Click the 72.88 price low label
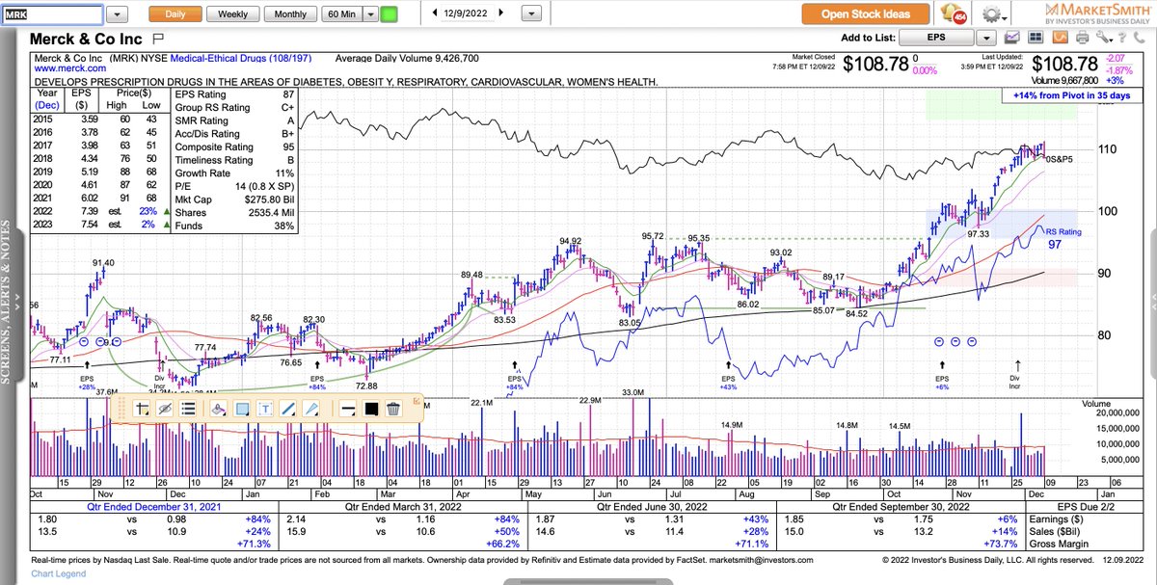1157x585 pixels. pyautogui.click(x=366, y=386)
